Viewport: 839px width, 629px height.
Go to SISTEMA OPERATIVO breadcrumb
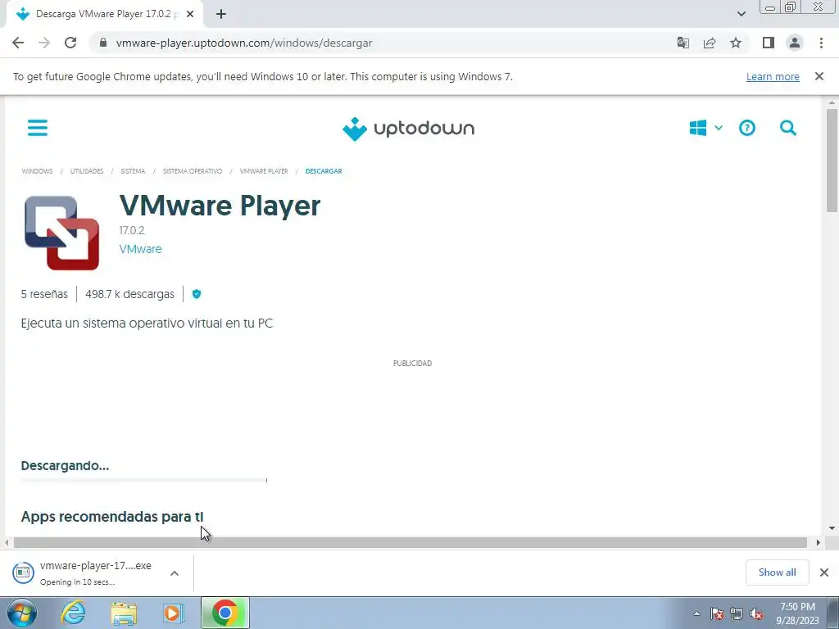coord(192,171)
